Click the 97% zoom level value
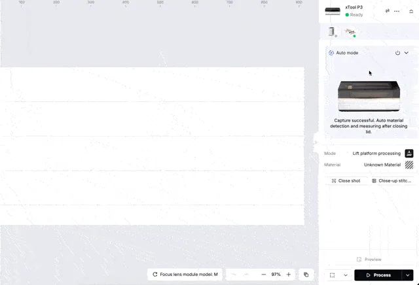Screen dimensions: 419x285 pos(276,275)
